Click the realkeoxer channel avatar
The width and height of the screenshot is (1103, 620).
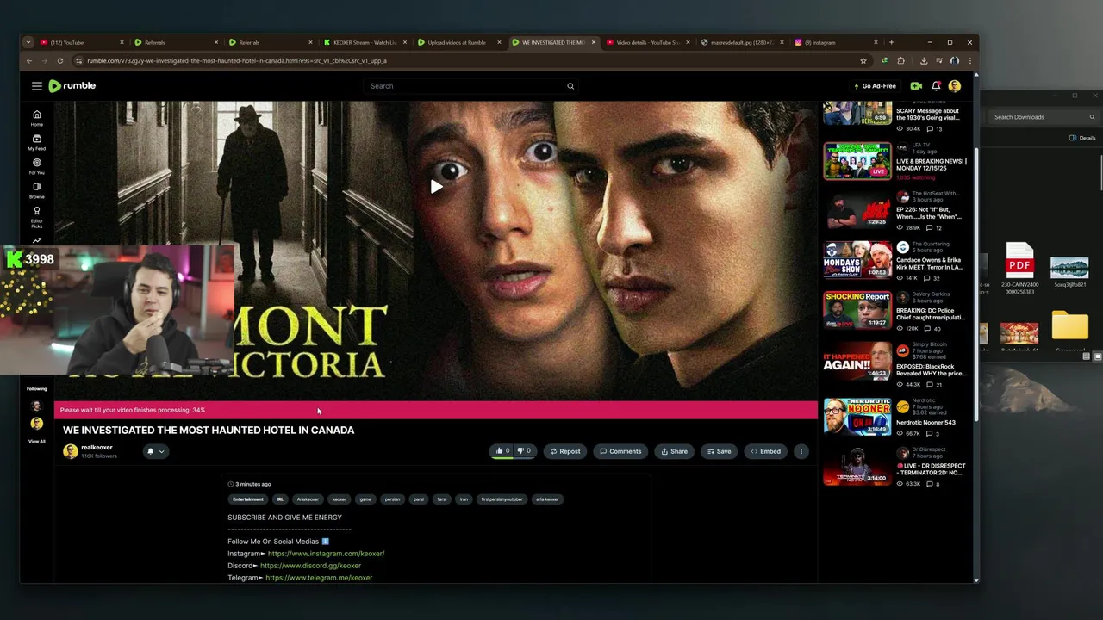pos(71,451)
